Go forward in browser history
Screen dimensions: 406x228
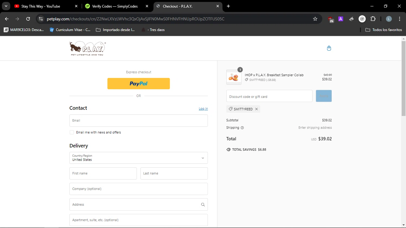pos(17,19)
